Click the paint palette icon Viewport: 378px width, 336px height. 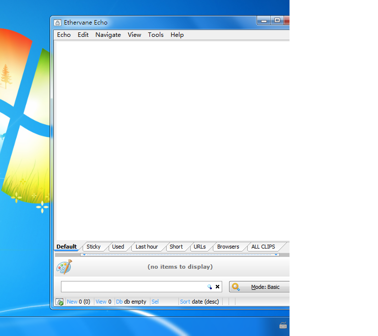(64, 267)
